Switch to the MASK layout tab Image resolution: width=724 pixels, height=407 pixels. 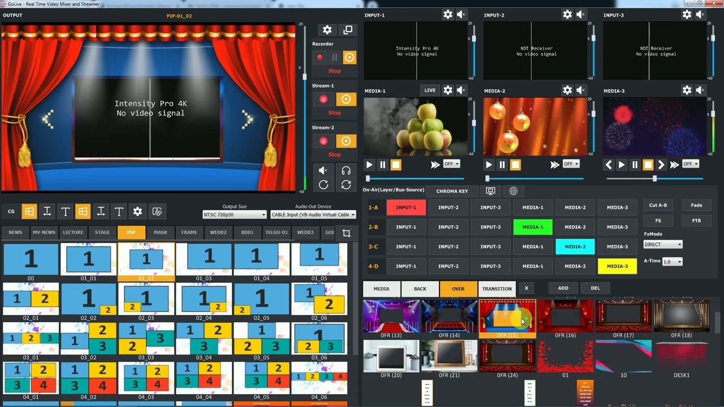161,232
